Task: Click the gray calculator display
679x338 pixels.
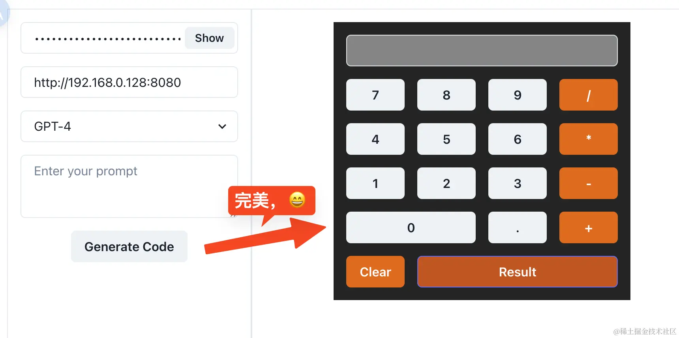Action: (x=482, y=51)
